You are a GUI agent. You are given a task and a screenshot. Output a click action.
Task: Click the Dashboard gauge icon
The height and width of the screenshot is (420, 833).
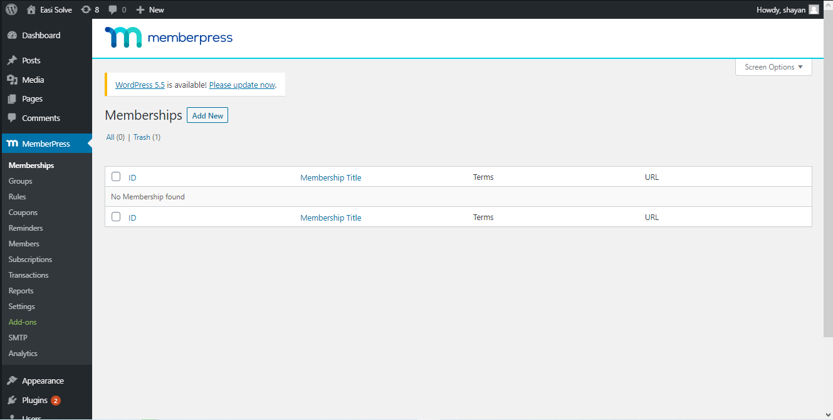[12, 36]
